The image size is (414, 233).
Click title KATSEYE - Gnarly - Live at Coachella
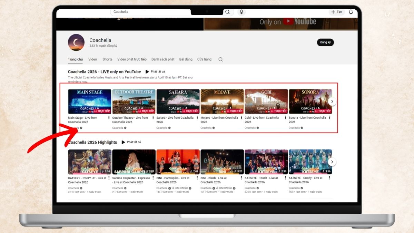click(x=306, y=180)
